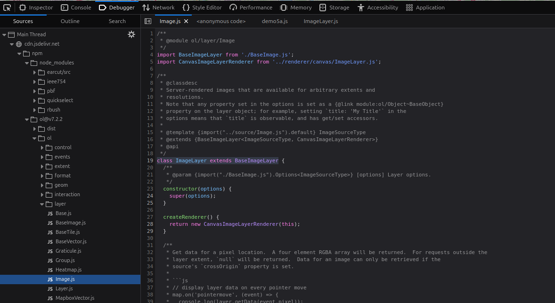
Task: Collapse the npm folder
Action: 19,54
